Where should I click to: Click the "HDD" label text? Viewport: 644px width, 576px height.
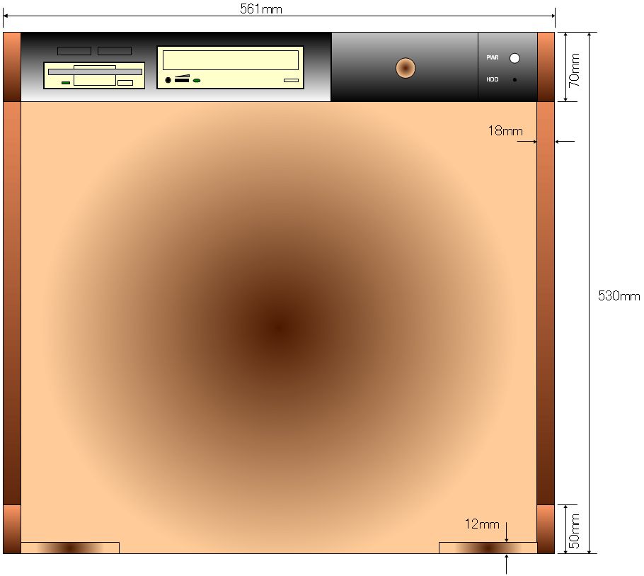493,79
